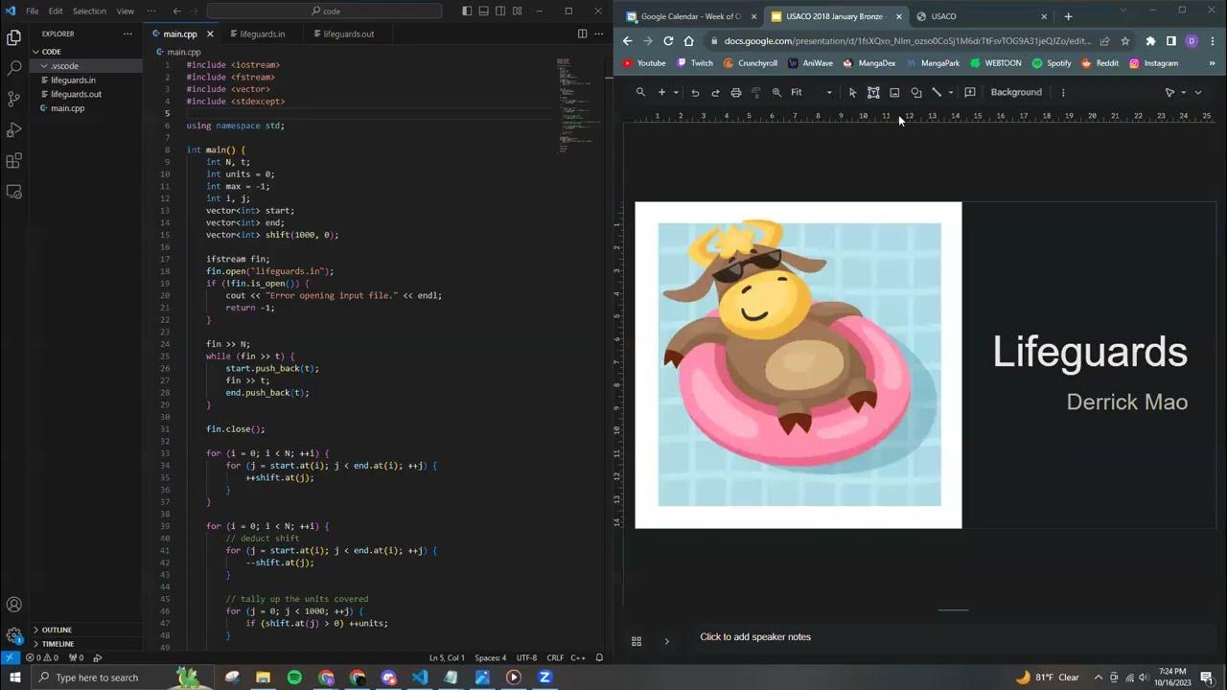Click the Windows Start button
Viewport: 1227px width, 690px height.
[15, 678]
